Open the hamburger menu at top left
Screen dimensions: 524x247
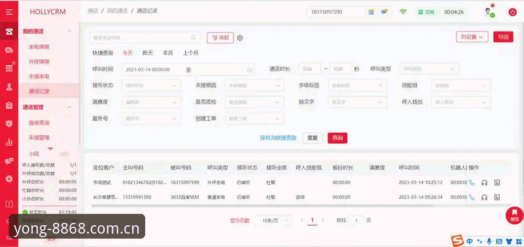point(9,12)
